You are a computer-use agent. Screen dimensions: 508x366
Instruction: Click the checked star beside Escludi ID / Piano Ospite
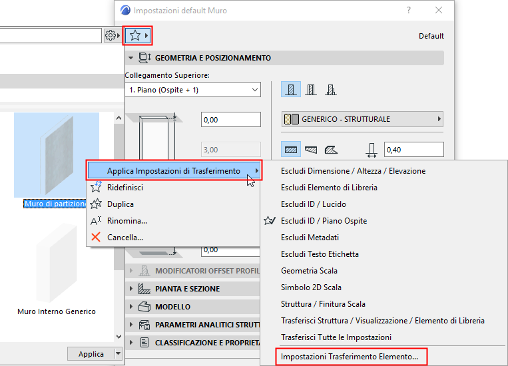(269, 220)
